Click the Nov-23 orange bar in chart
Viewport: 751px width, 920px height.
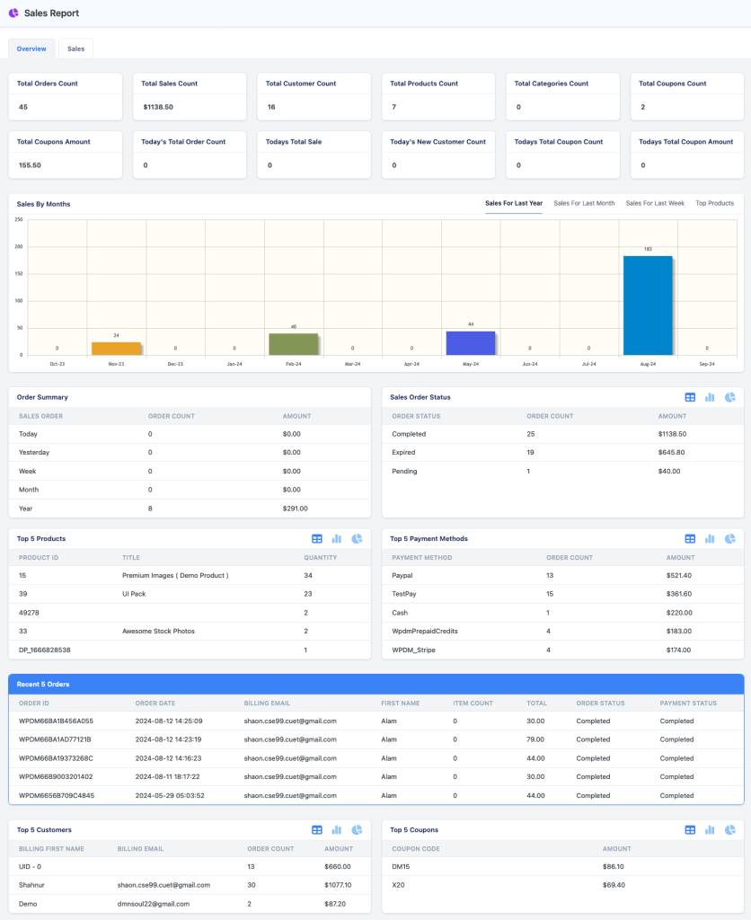[x=116, y=349]
